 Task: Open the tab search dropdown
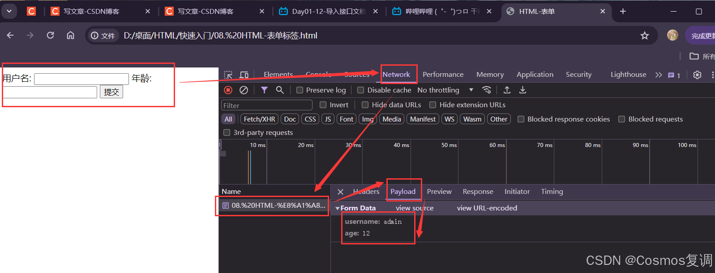[x=9, y=11]
